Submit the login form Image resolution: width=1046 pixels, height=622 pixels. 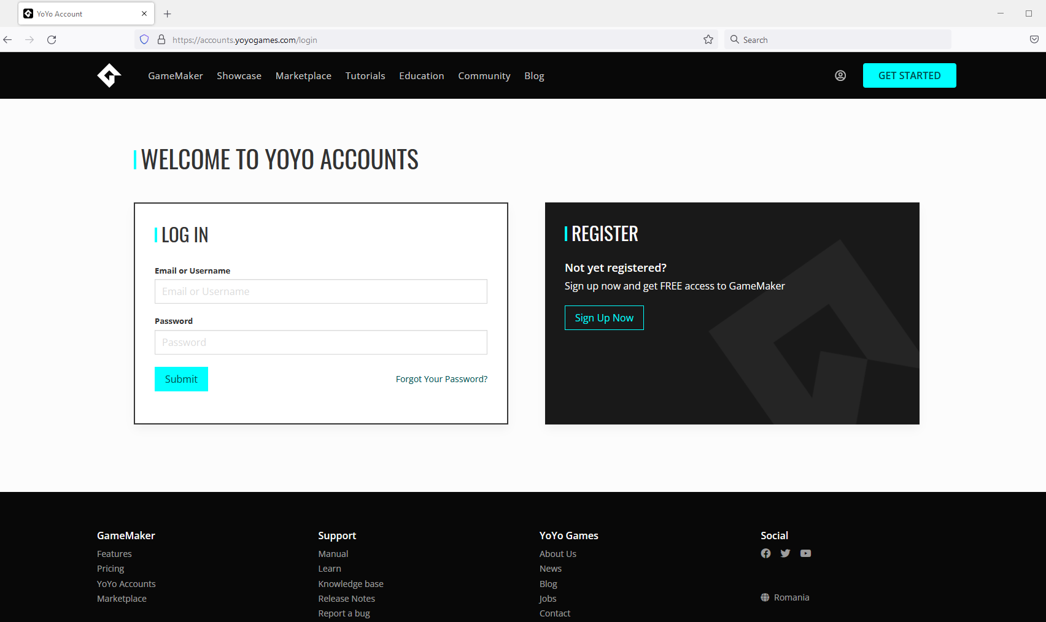(181, 378)
